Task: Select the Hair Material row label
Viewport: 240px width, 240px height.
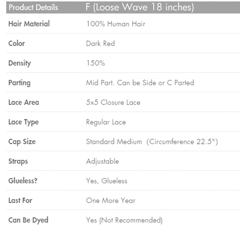Action: coord(29,24)
